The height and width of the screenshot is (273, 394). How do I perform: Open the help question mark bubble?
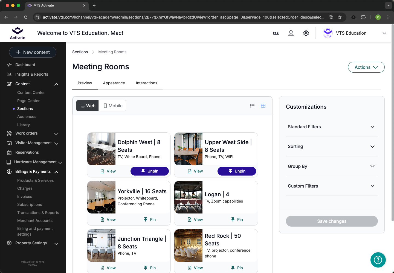click(378, 260)
